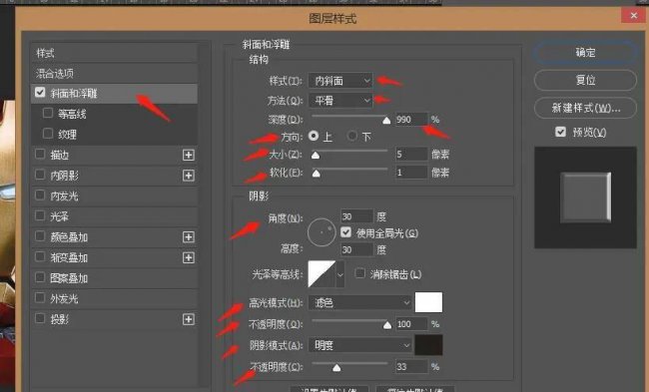
Task: Click the highlight 不透明度 slider handle
Action: (x=387, y=325)
